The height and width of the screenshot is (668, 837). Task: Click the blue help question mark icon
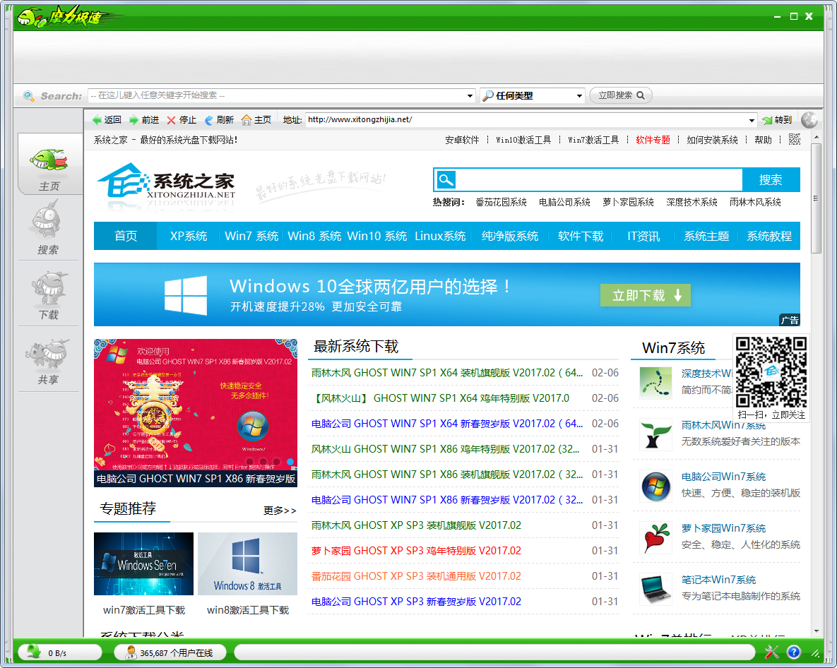coord(793,652)
